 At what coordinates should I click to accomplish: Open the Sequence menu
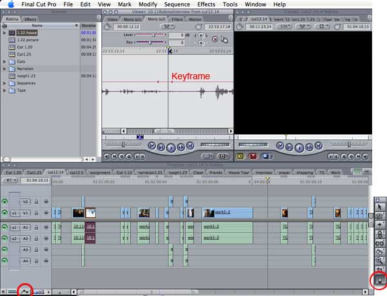(177, 5)
